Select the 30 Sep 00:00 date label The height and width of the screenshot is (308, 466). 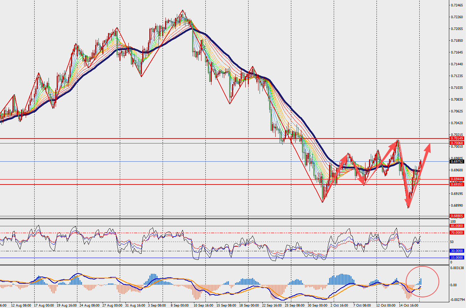tap(317, 306)
